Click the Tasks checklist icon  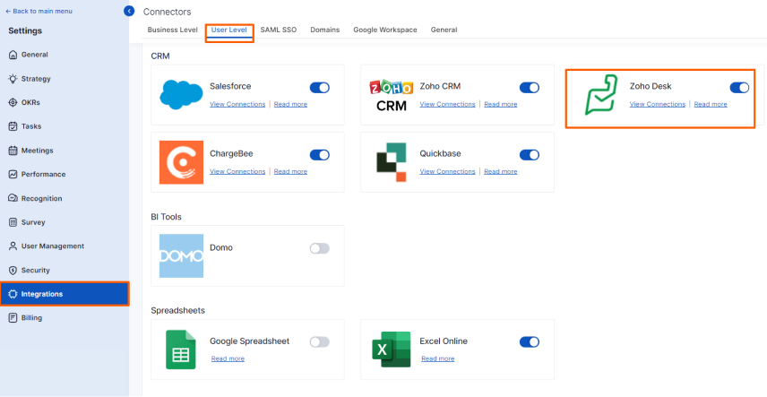13,126
